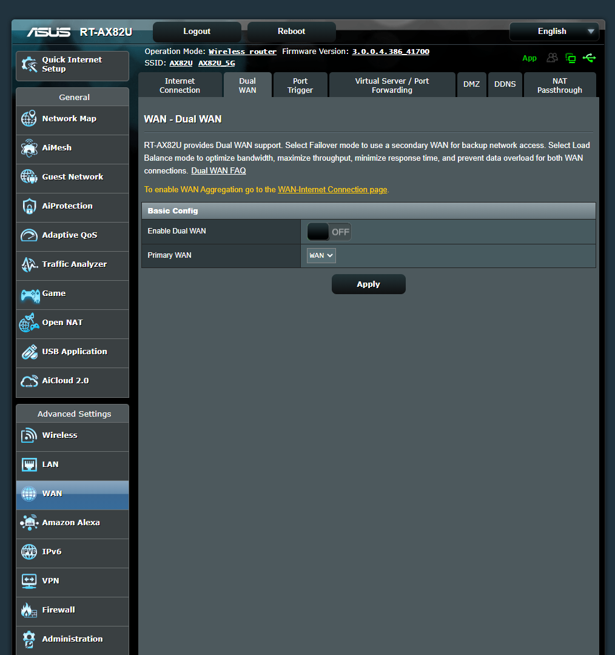Click the Apply button
This screenshot has width=615, height=655.
(x=369, y=284)
